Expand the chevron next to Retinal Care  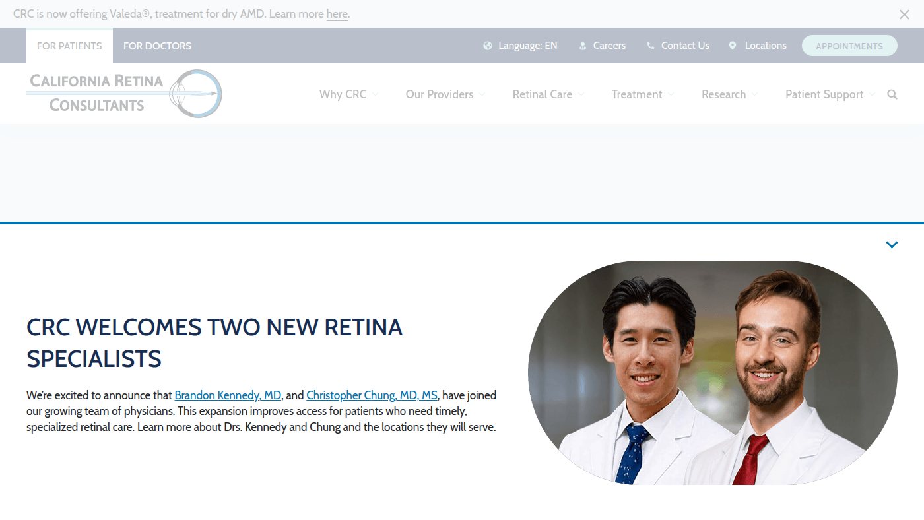(x=581, y=94)
